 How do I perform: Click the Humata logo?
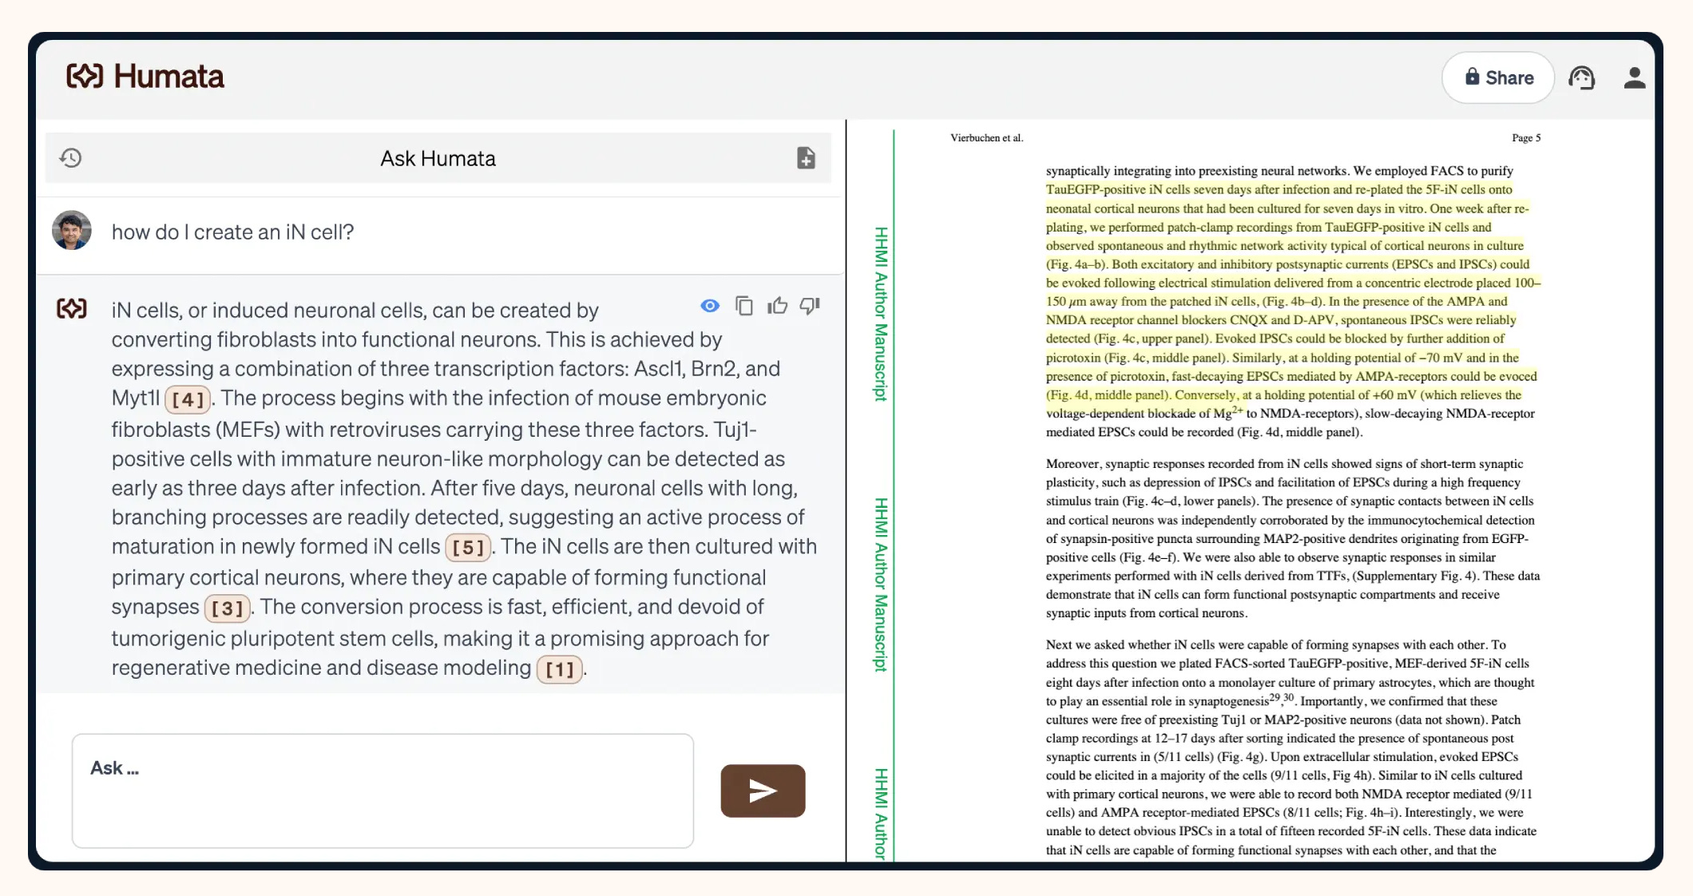pos(145,77)
